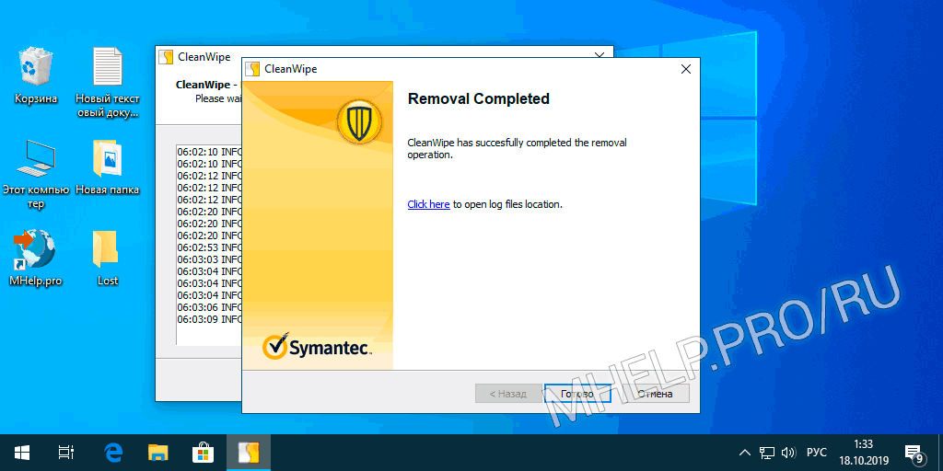Select the Новая папка folder icon
The height and width of the screenshot is (471, 943).
pos(108,167)
